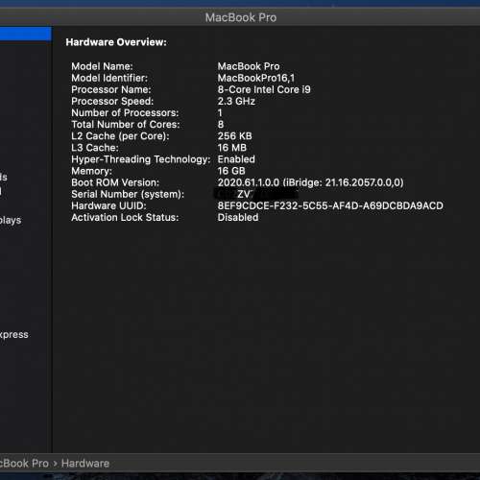Select the sidebar item ending in 'xpress'

click(x=14, y=334)
